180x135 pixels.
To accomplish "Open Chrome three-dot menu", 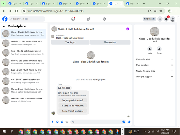I will coord(176,11).
